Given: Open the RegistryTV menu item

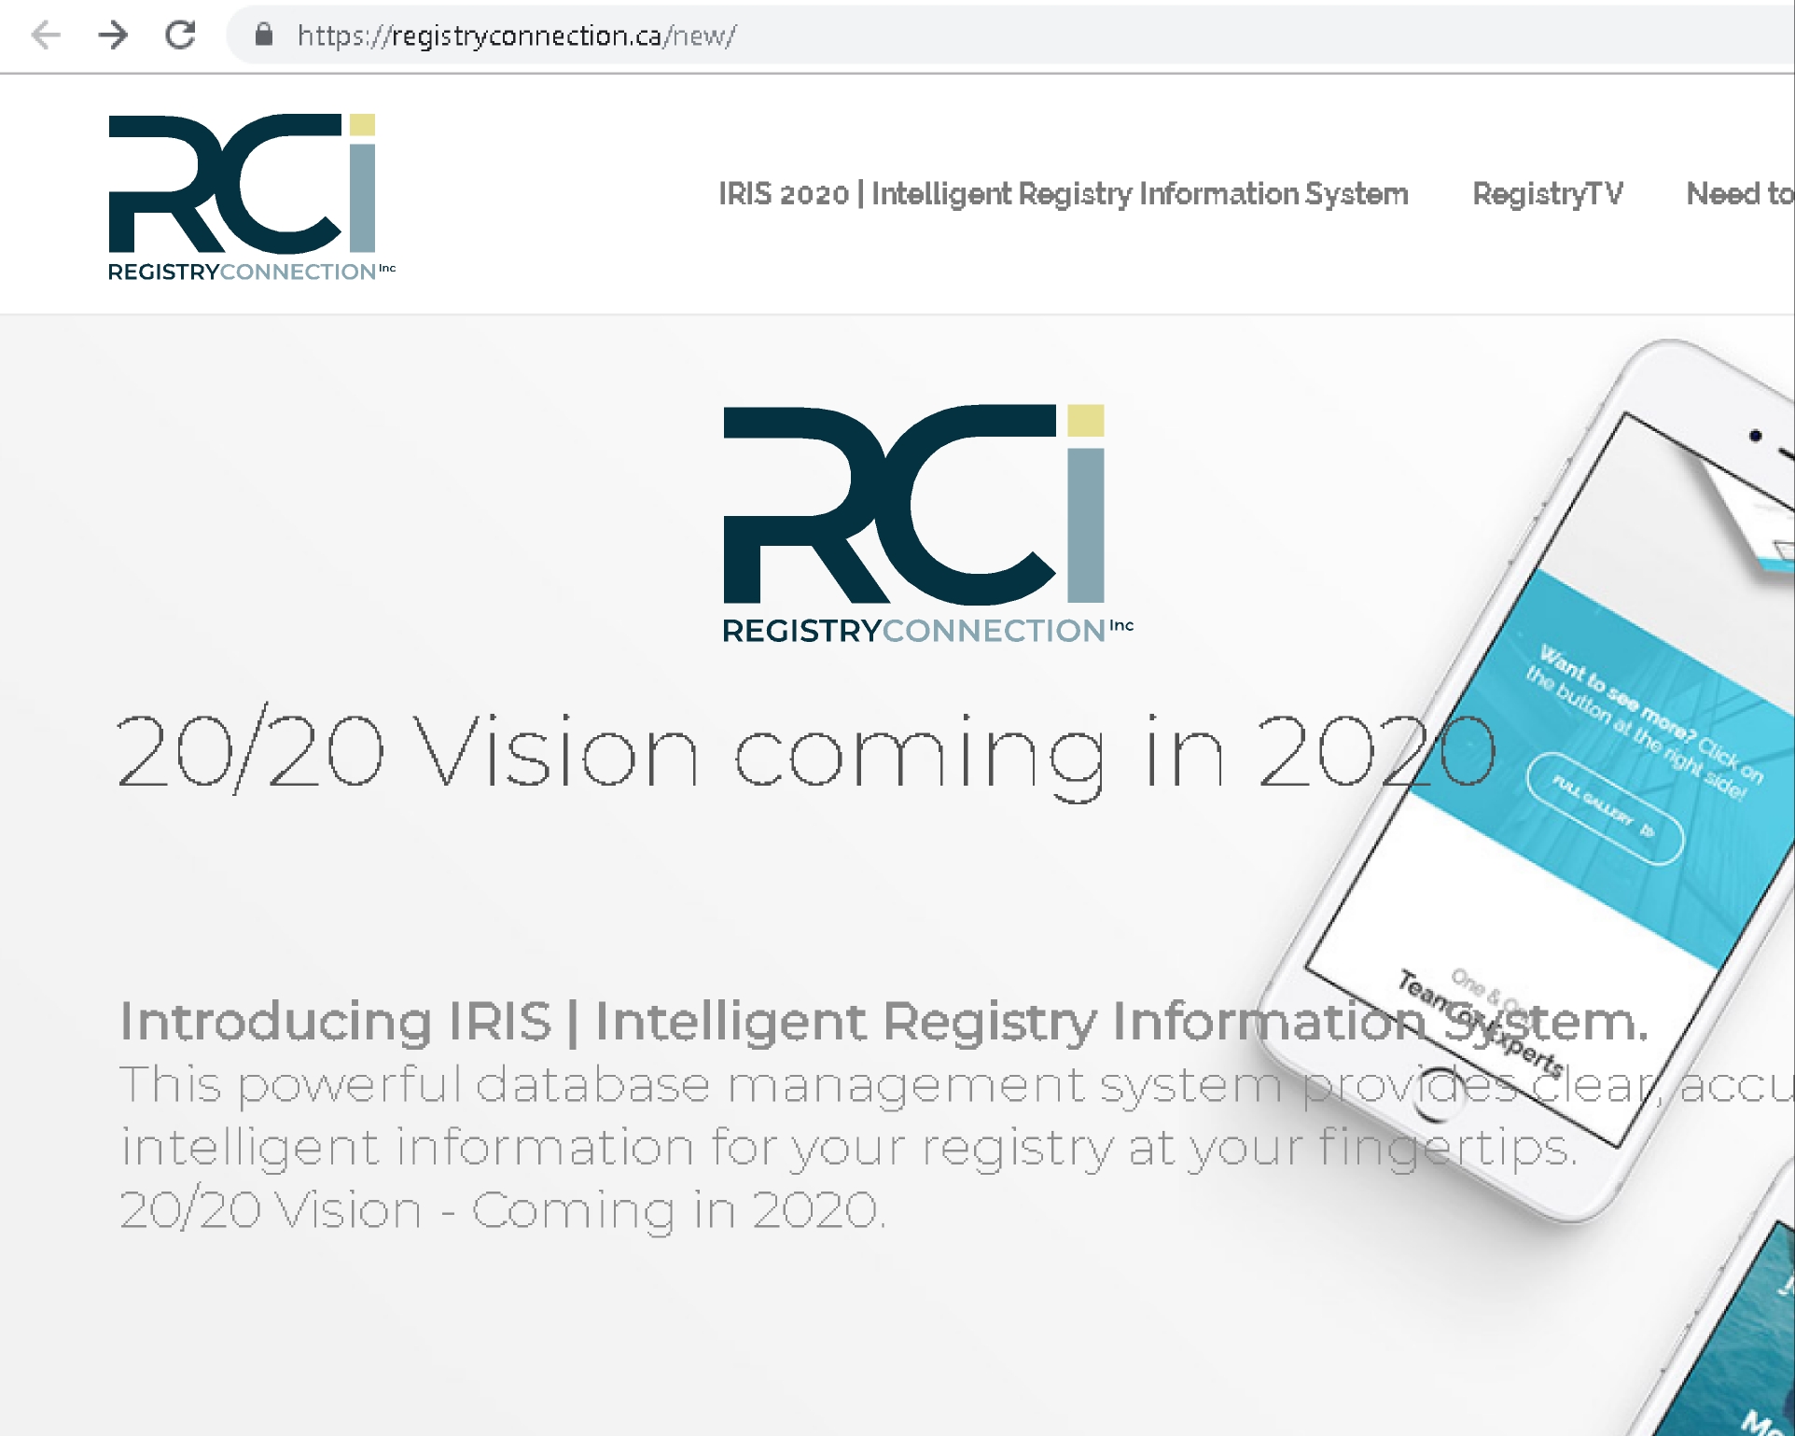Looking at the screenshot, I should 1548,194.
